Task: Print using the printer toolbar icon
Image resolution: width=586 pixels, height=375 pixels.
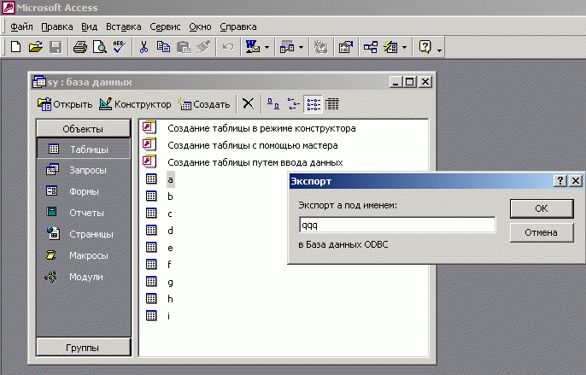Action: point(80,47)
